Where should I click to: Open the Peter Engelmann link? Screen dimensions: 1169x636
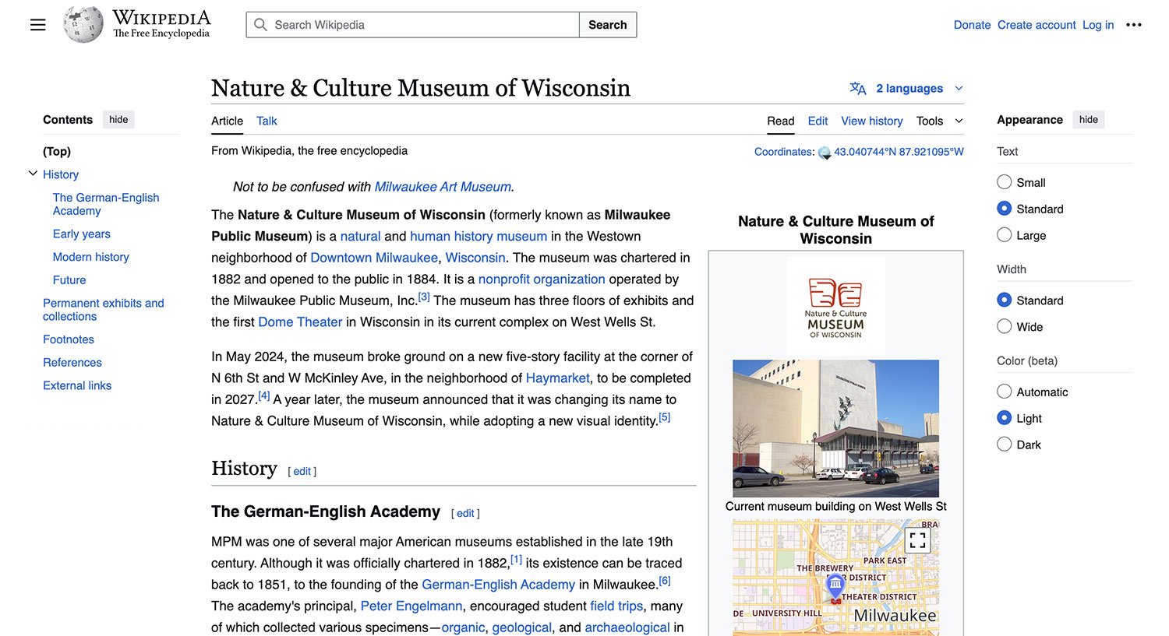(411, 606)
